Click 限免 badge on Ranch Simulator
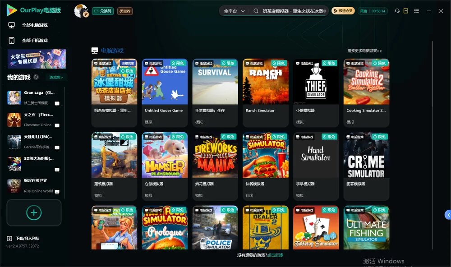This screenshot has width=451, height=267. (x=279, y=63)
